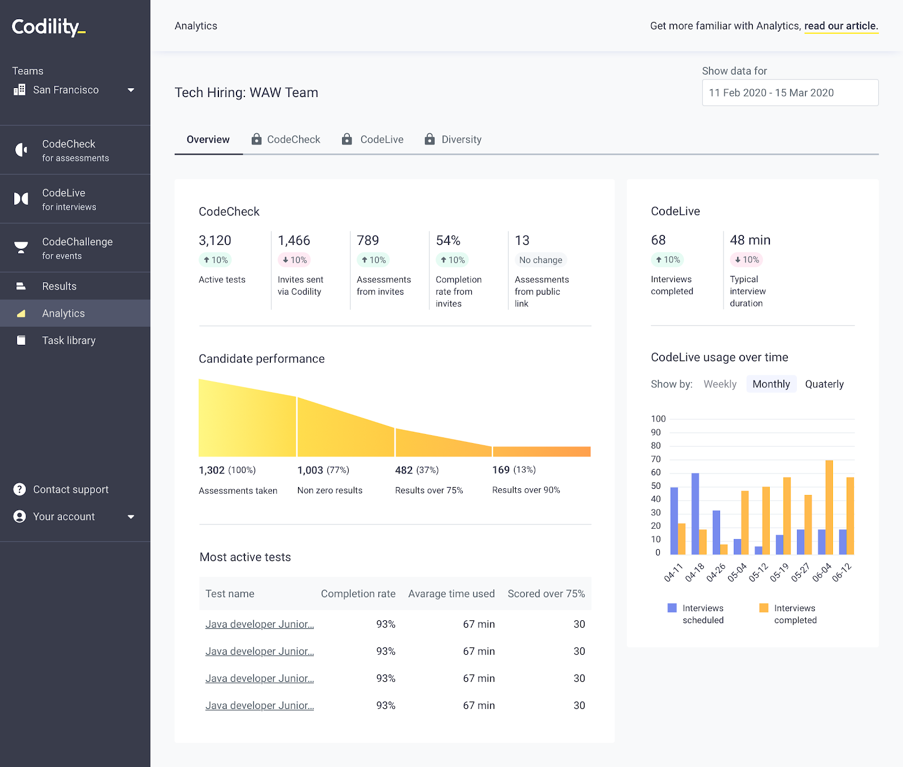Click the Non zero results funnel segment

coord(345,432)
